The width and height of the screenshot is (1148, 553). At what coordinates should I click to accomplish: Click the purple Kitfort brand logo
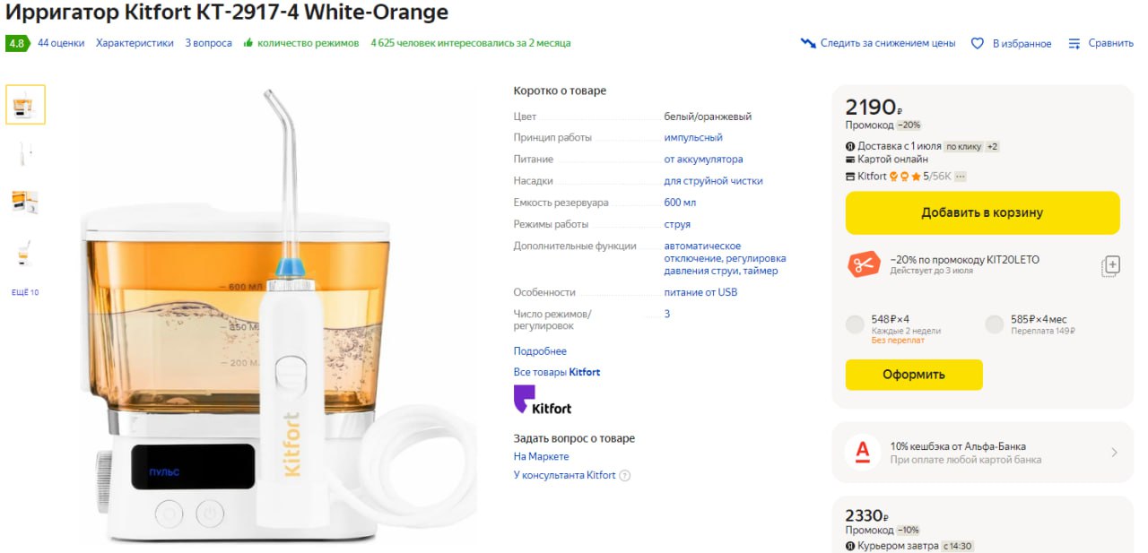[x=542, y=400]
